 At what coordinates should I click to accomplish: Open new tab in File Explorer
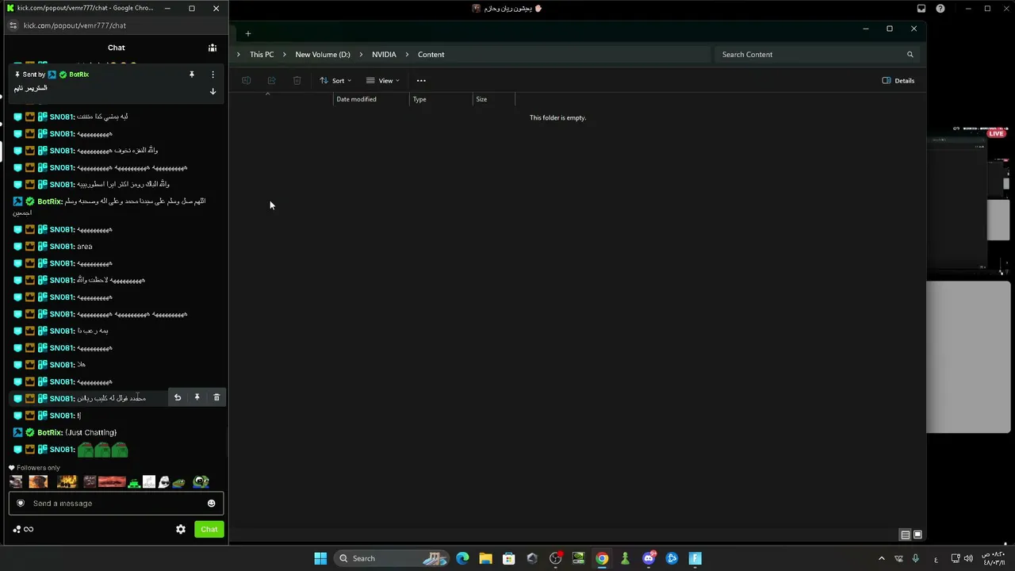click(x=247, y=33)
